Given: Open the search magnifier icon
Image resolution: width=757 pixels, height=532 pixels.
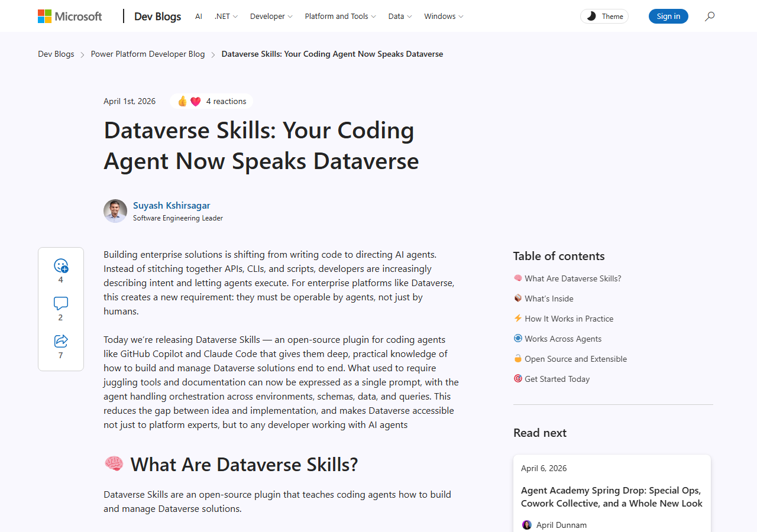Looking at the screenshot, I should (710, 16).
